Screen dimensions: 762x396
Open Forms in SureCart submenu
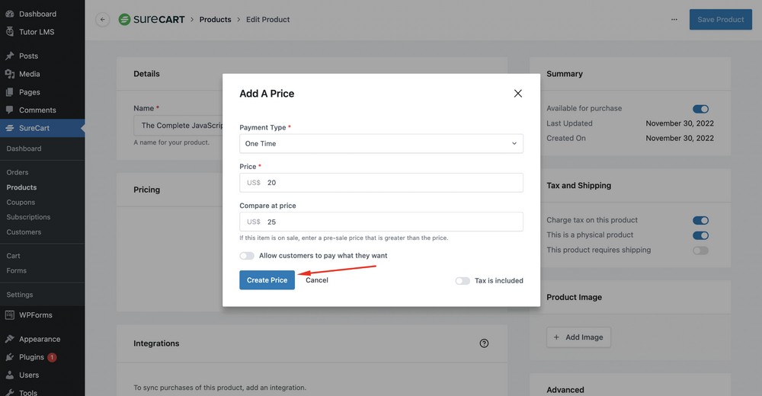tap(17, 270)
